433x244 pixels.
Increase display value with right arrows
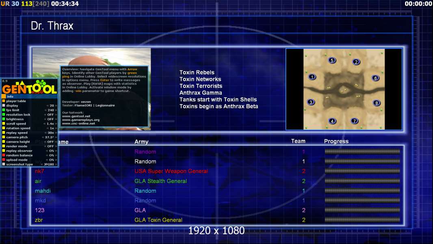coord(56,106)
